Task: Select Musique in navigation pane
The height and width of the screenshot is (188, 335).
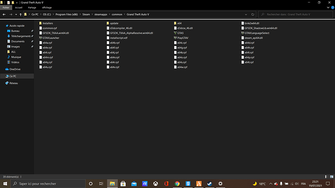Action: click(x=16, y=57)
